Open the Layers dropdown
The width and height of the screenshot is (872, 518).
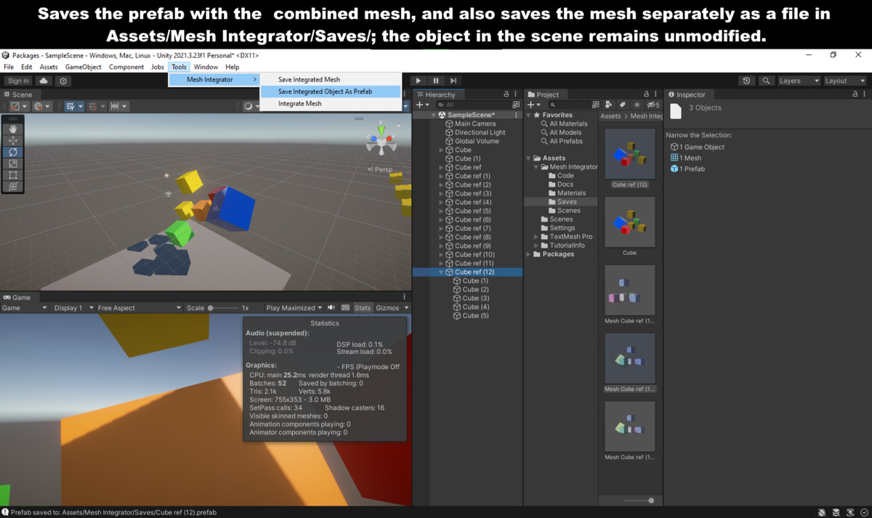[799, 81]
